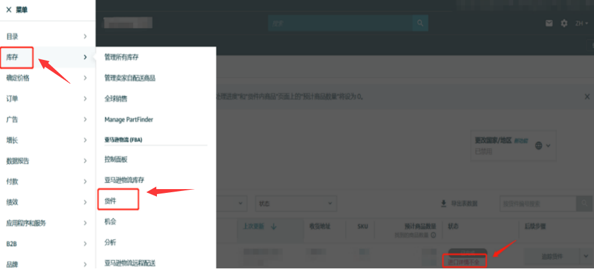Screen dimensions: 594x269
Task: Open the settings gear icon
Action: [564, 23]
